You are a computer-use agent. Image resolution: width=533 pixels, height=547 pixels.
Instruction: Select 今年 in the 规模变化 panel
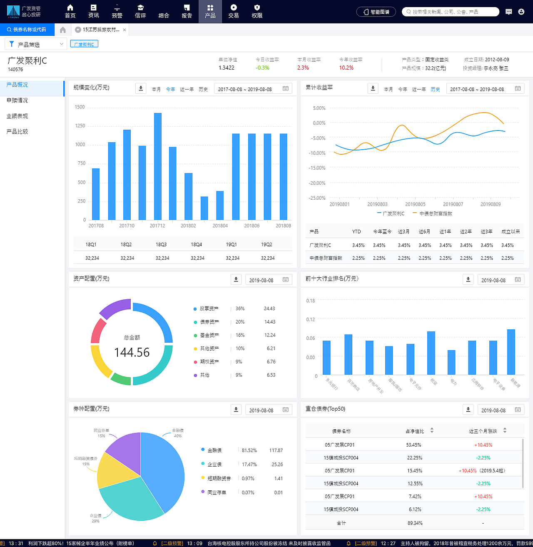(x=170, y=89)
